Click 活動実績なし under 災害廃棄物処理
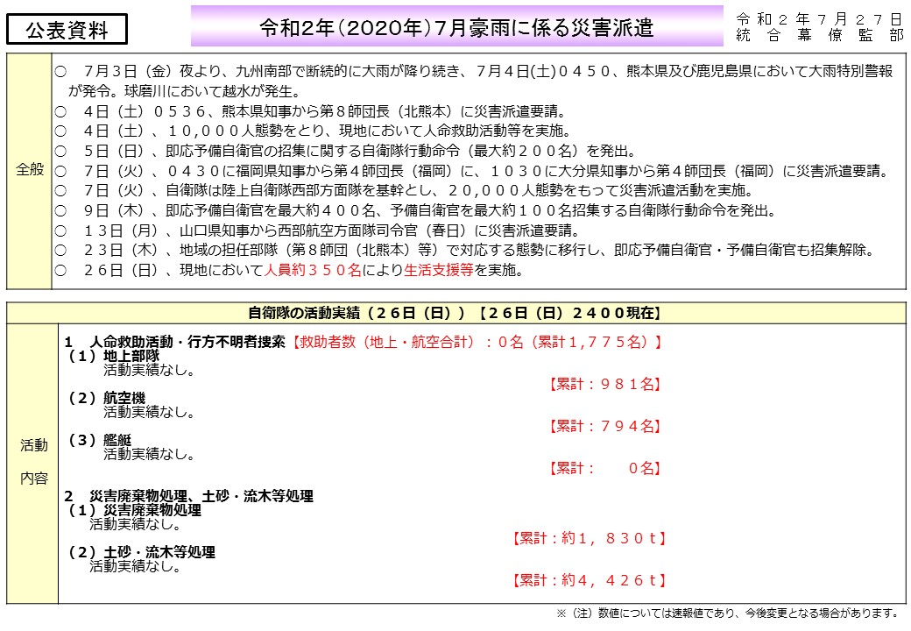Image resolution: width=911 pixels, height=631 pixels. pyautogui.click(x=135, y=524)
